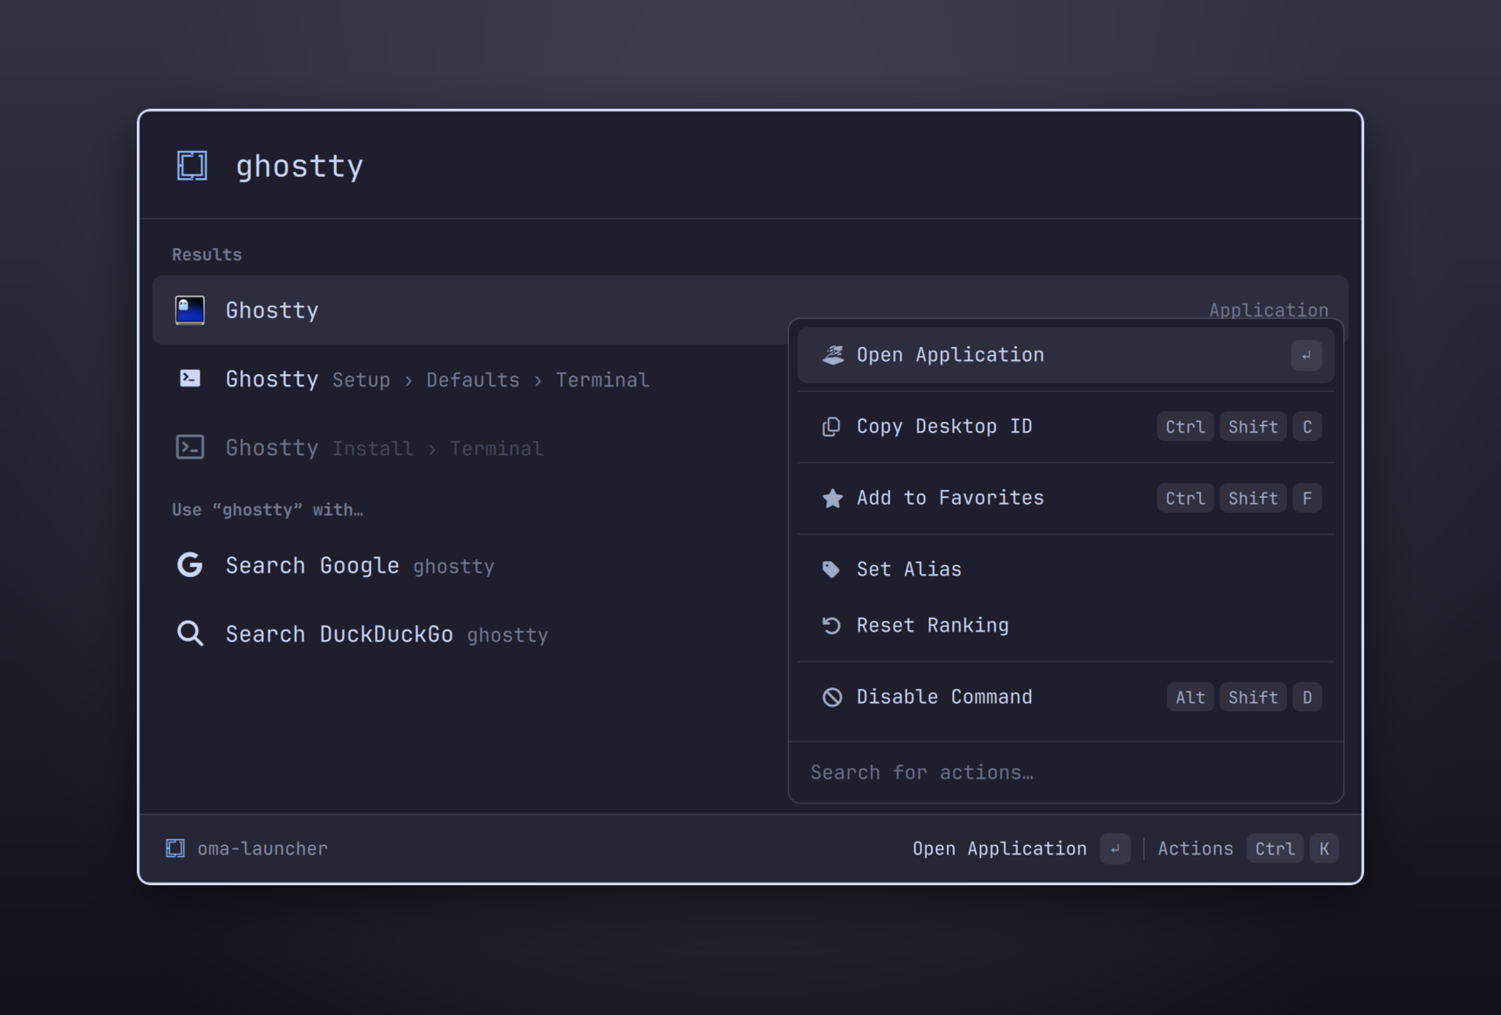Click the Google G icon
The width and height of the screenshot is (1501, 1015).
pos(189,564)
